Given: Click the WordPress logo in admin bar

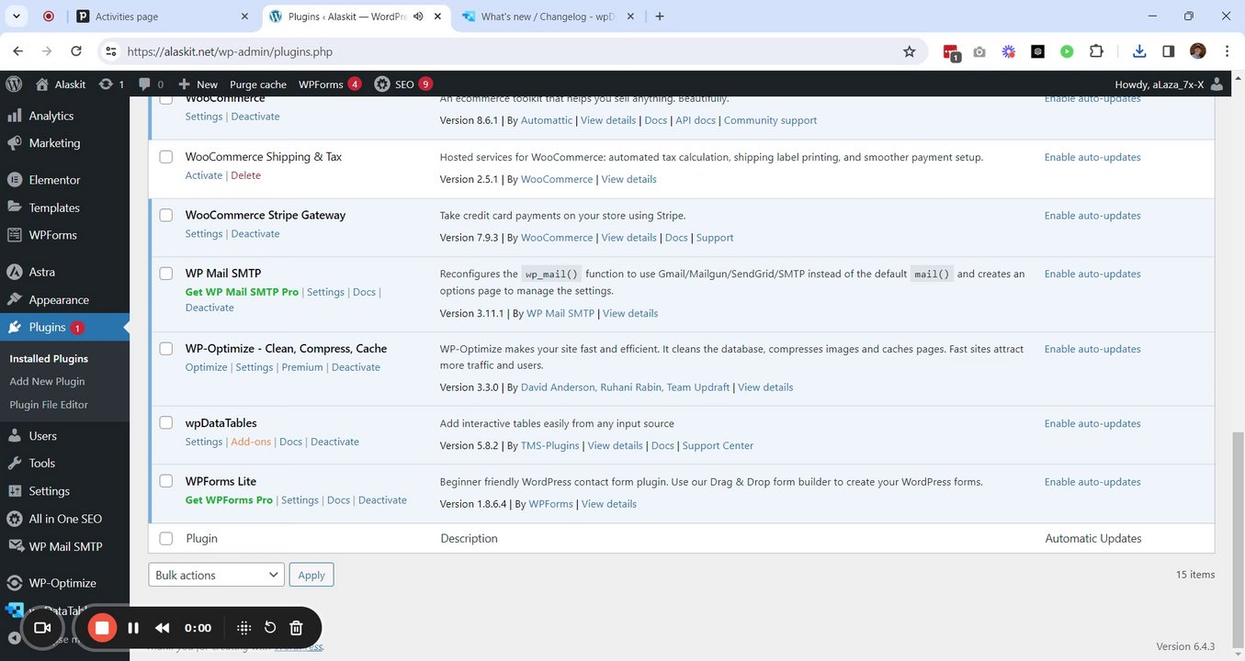Looking at the screenshot, I should click(14, 84).
